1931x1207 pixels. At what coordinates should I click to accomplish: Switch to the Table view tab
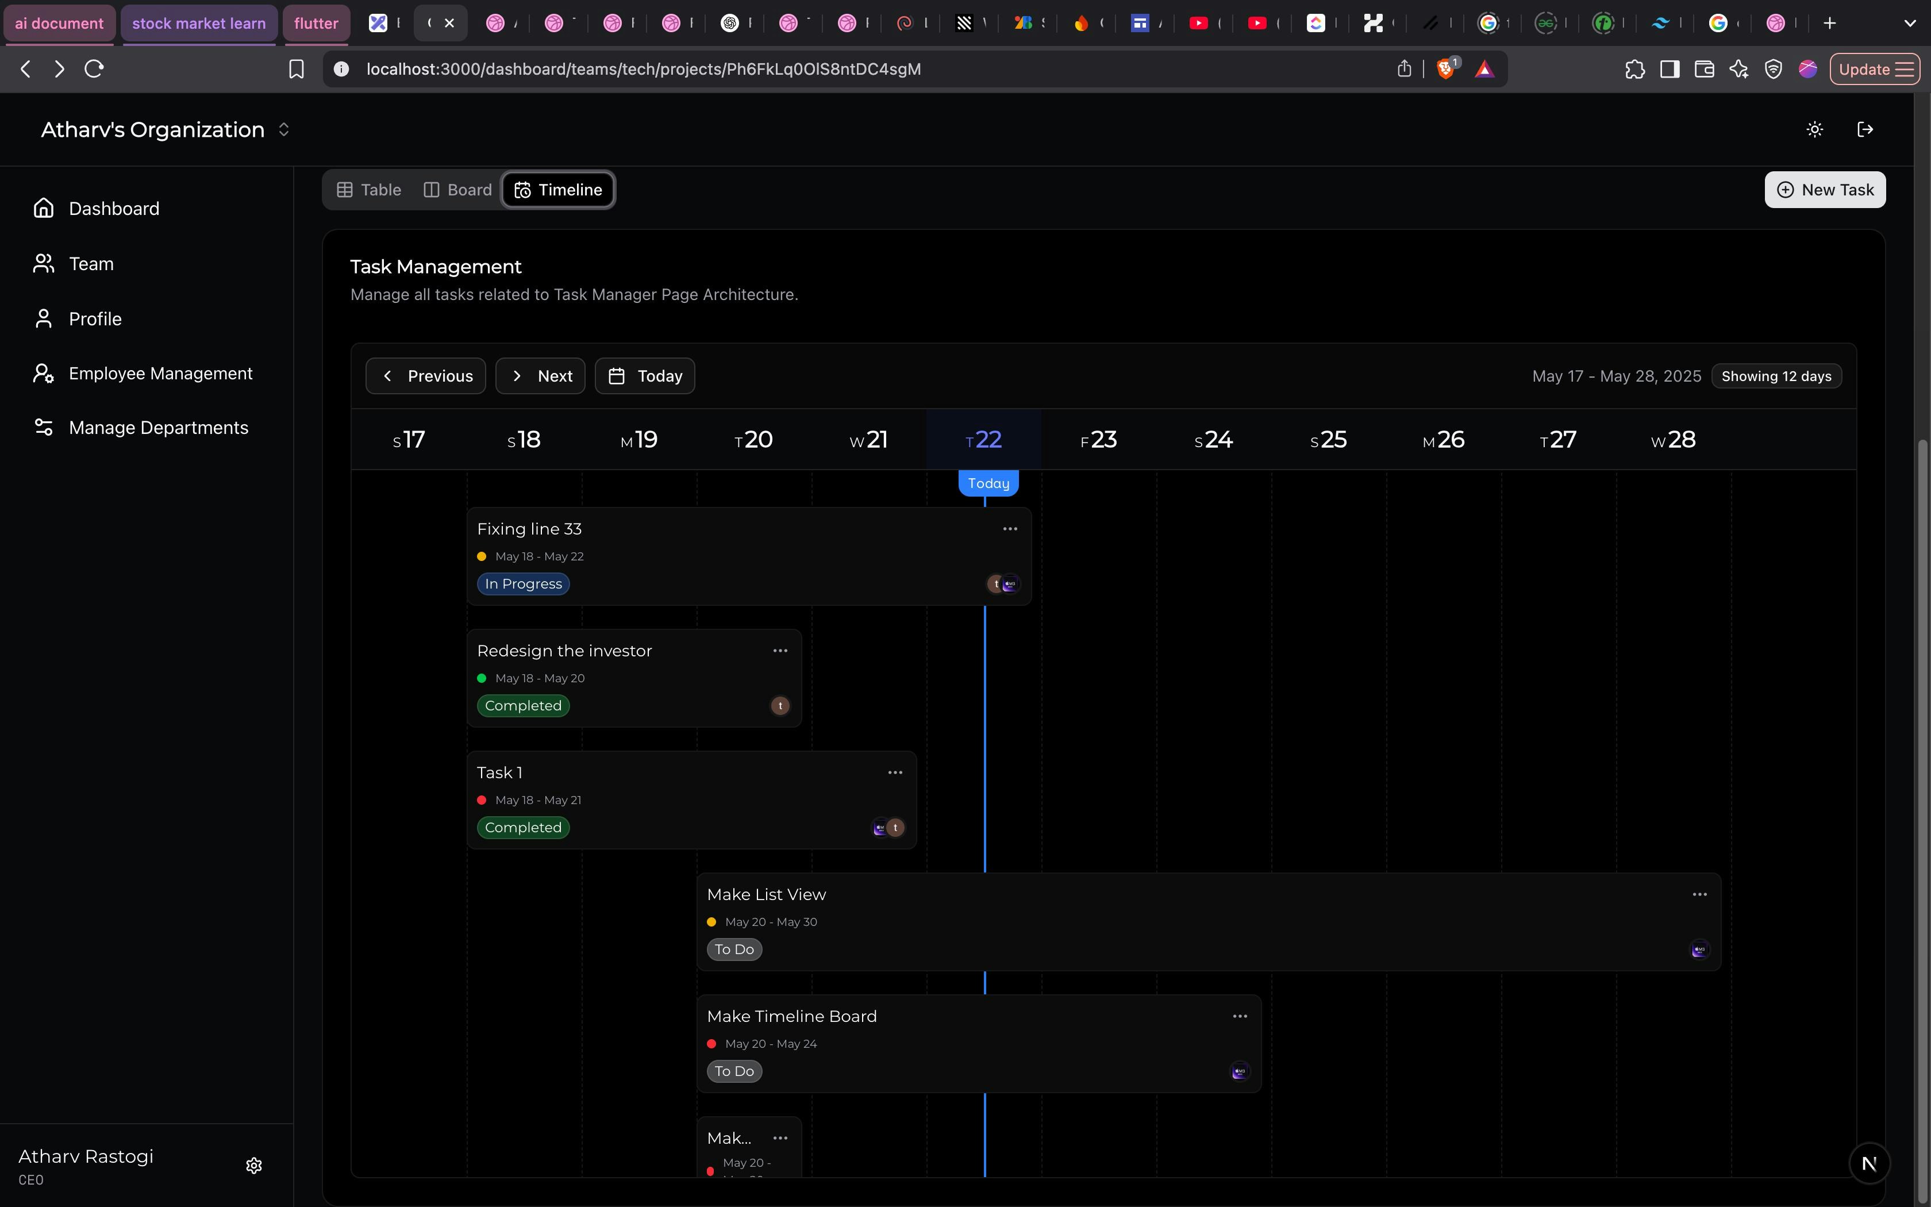click(x=368, y=190)
